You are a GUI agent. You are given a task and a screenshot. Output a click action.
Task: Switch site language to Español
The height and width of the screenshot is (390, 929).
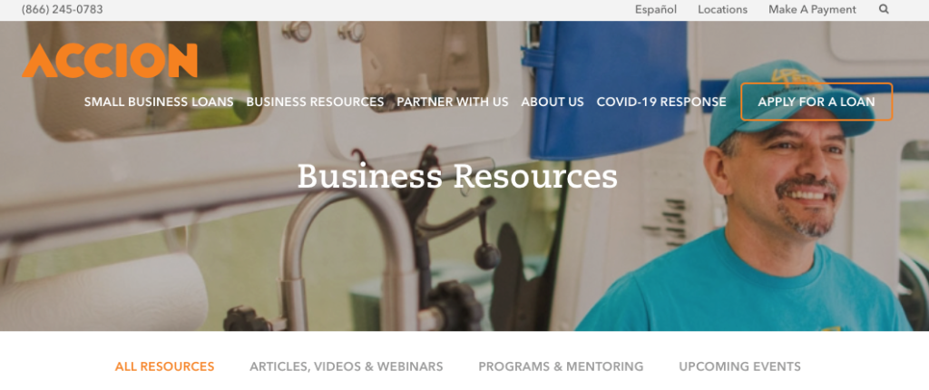point(655,9)
